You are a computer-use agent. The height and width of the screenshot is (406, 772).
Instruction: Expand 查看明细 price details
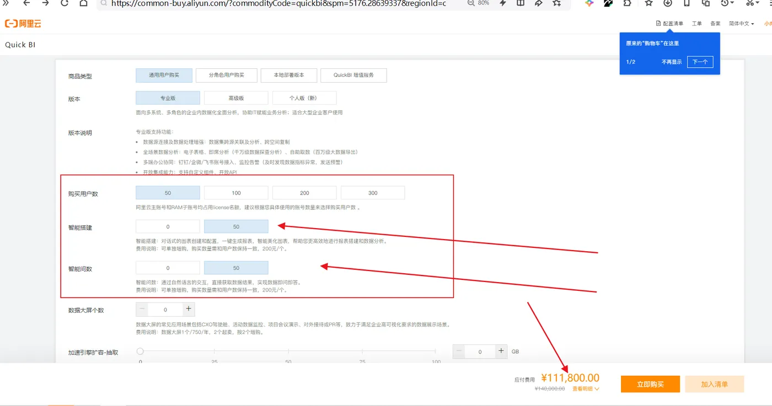pos(586,389)
